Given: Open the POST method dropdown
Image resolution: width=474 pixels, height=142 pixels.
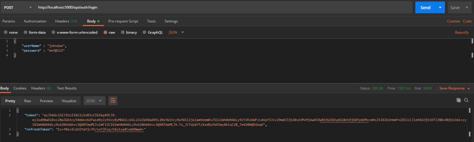Looking at the screenshot, I should 18,7.
